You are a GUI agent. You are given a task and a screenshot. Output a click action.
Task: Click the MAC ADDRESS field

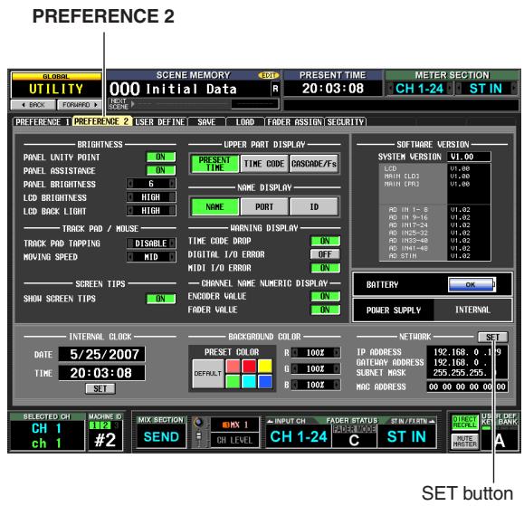coord(467,387)
